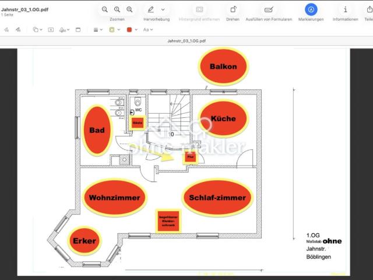The image size is (373, 280).
Task: Open the Hervorhebung color dropdown arrow
Action: (x=163, y=9)
